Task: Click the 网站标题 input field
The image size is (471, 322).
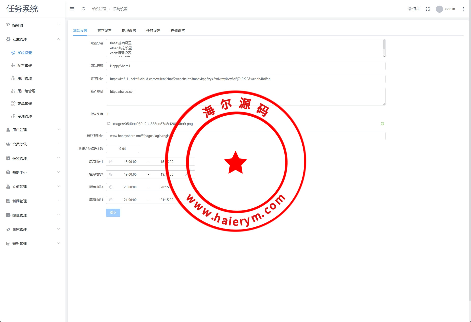Action: (x=245, y=66)
